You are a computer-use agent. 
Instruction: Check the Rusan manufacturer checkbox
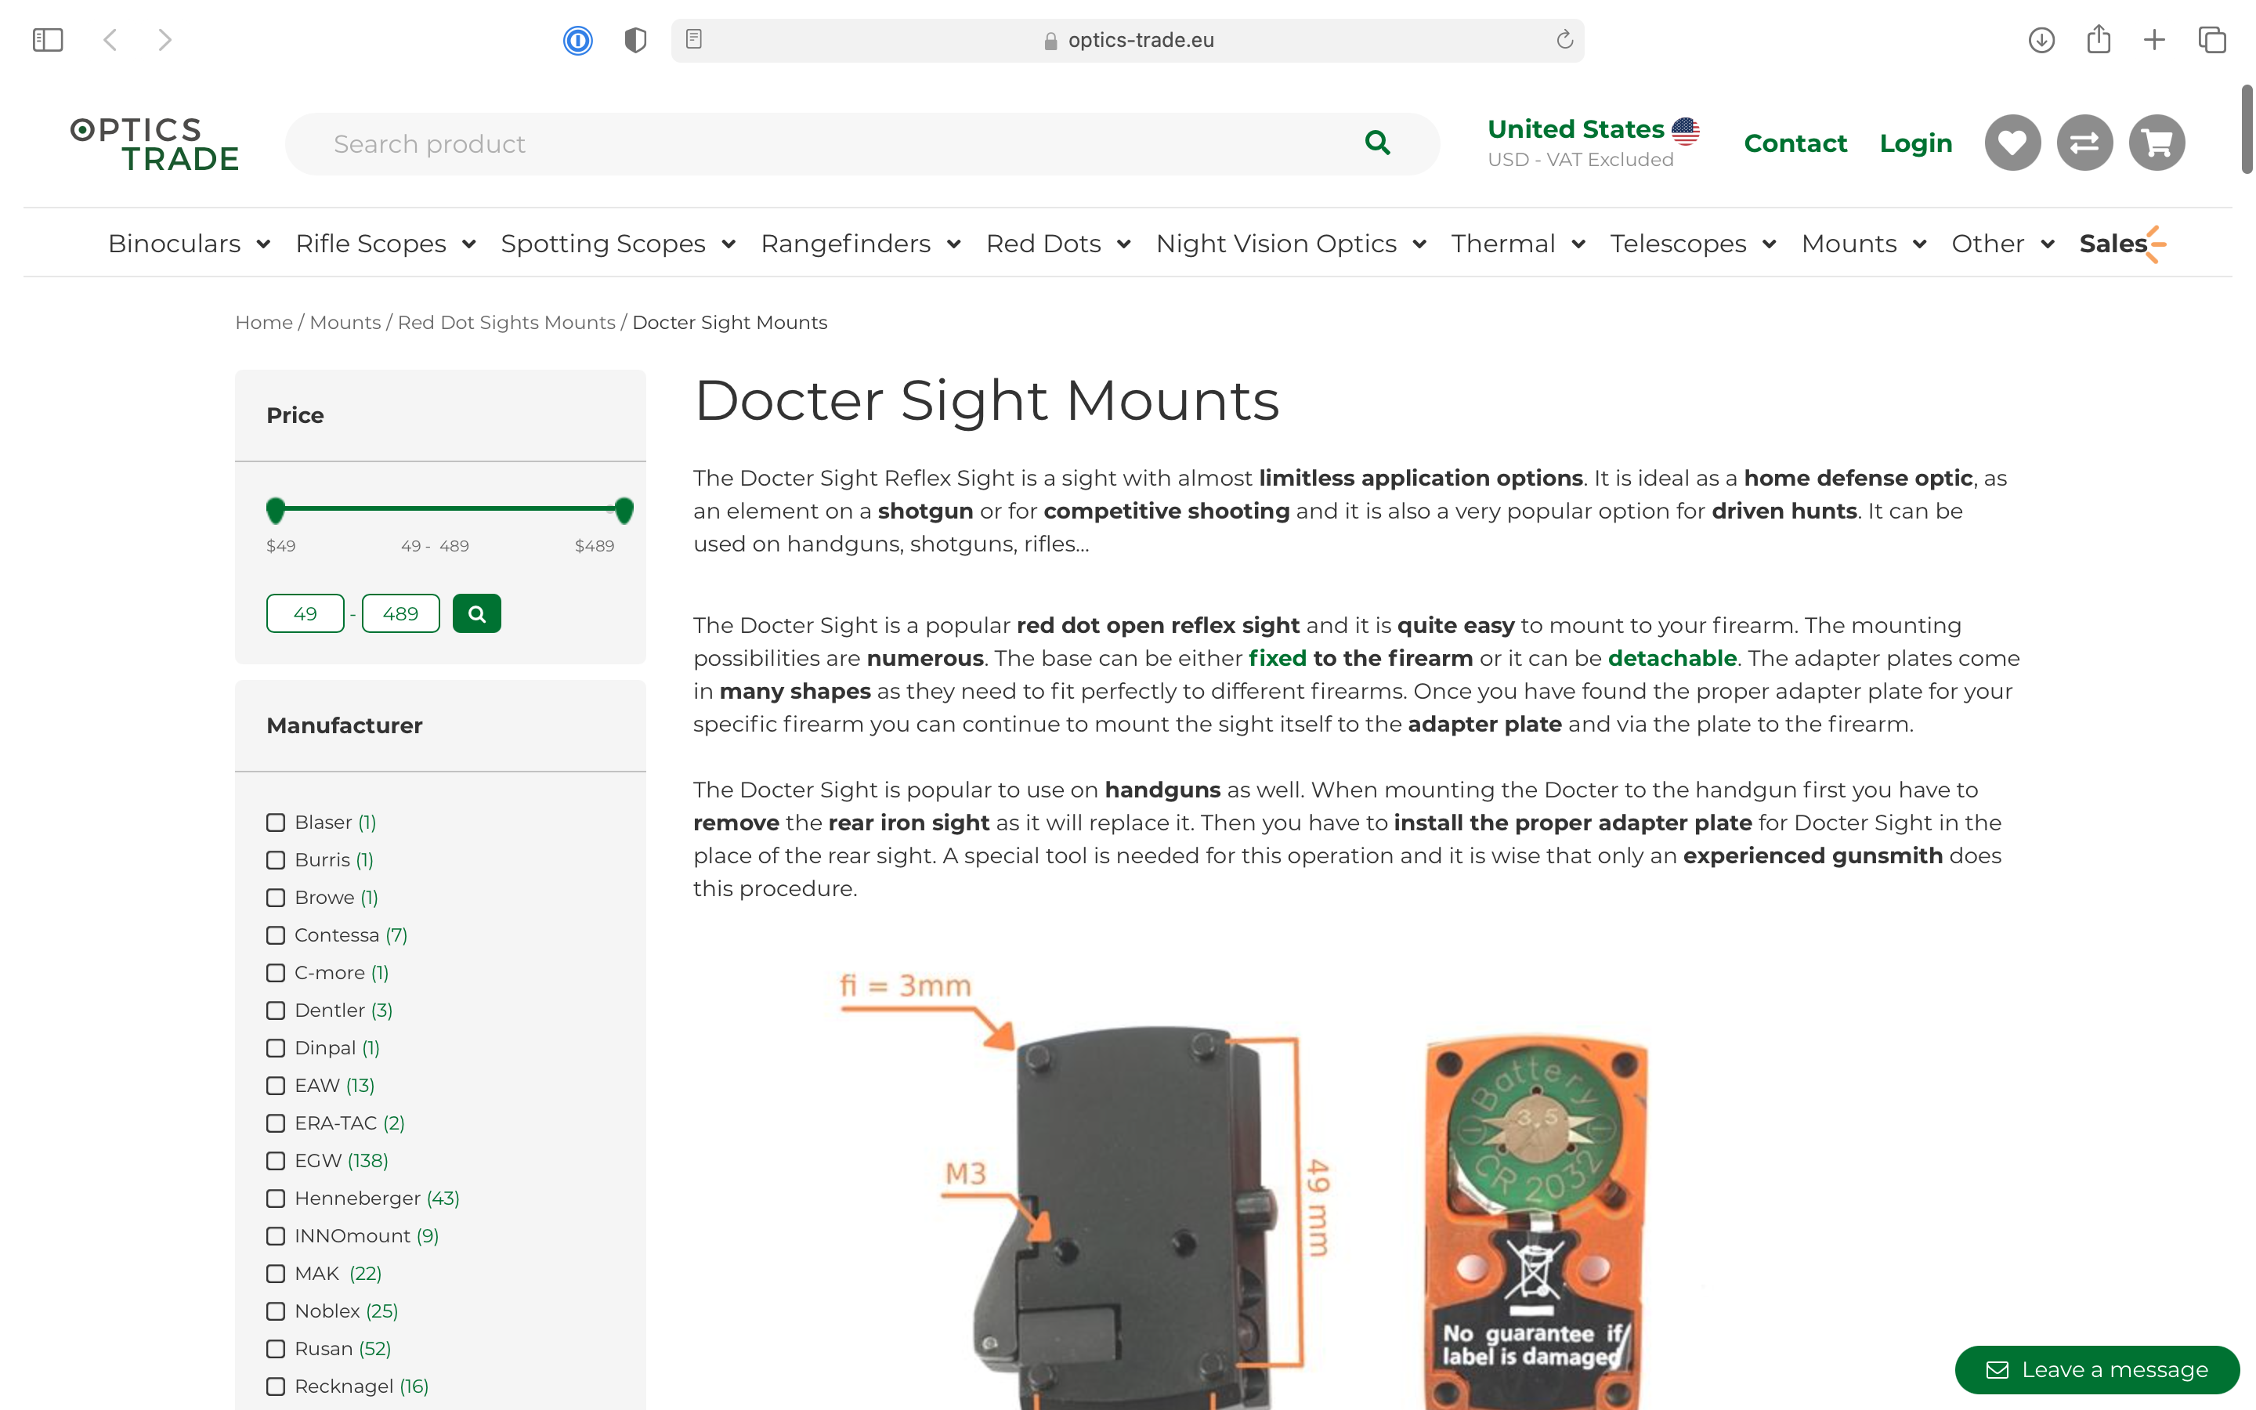275,1350
